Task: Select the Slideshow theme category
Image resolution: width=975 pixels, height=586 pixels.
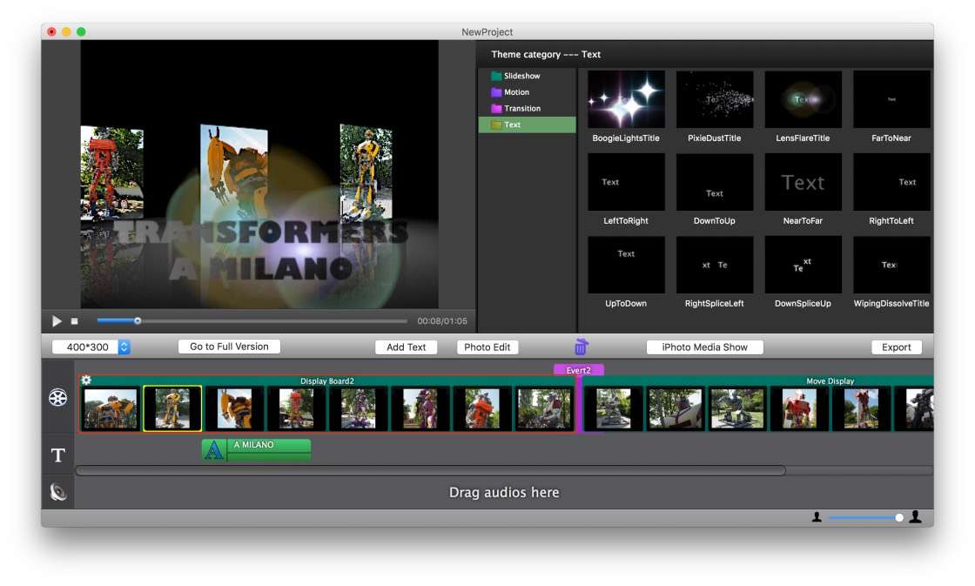Action: [x=521, y=76]
